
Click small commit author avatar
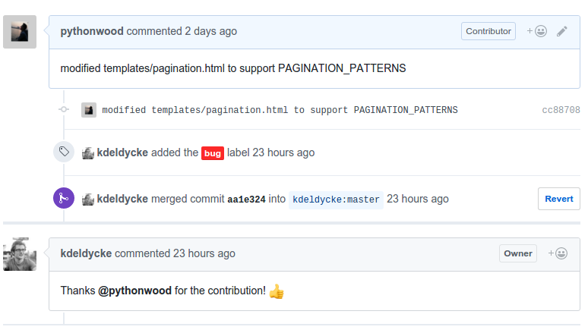pos(89,110)
